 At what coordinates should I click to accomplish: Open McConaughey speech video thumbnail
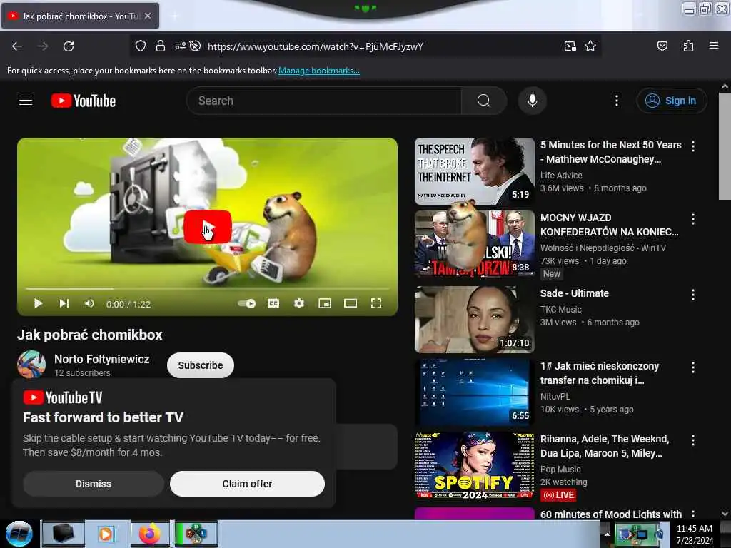[x=475, y=171]
